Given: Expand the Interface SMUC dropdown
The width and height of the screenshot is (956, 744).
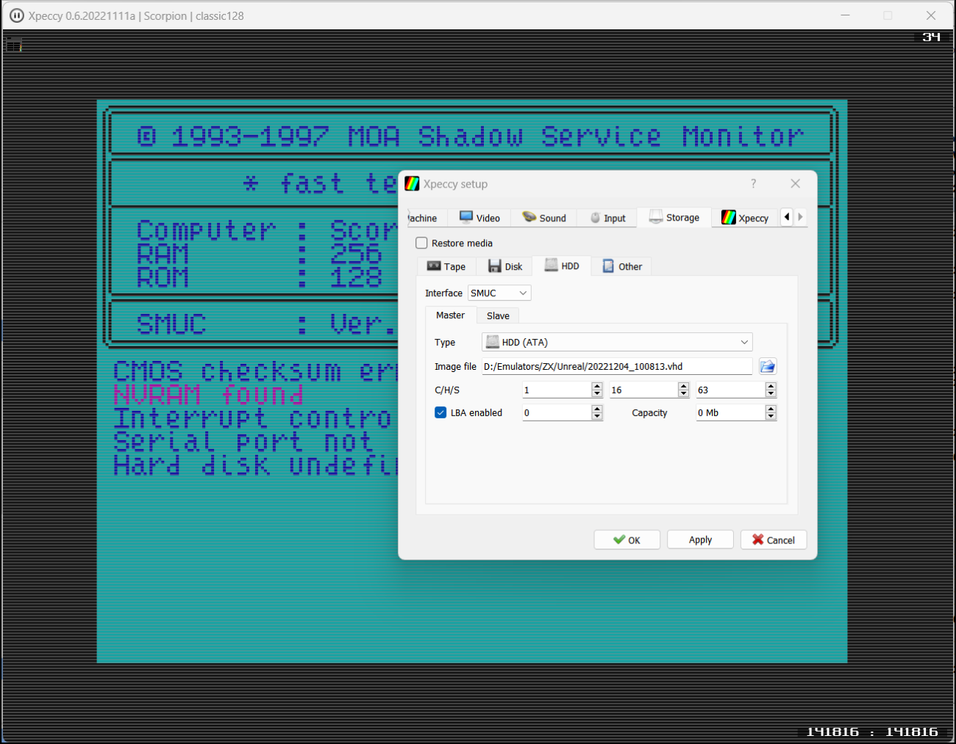Looking at the screenshot, I should tap(499, 293).
